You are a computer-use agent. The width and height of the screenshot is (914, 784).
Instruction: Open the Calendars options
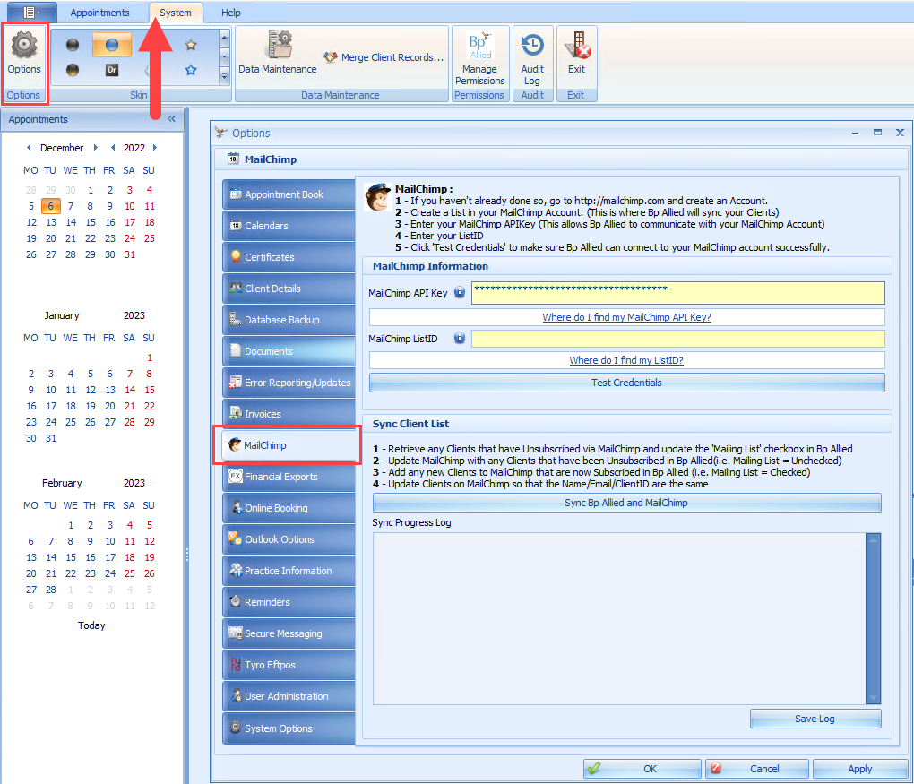(289, 226)
